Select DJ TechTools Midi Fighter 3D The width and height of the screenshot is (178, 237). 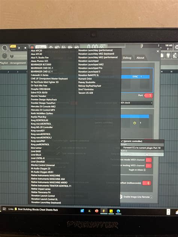45,82
